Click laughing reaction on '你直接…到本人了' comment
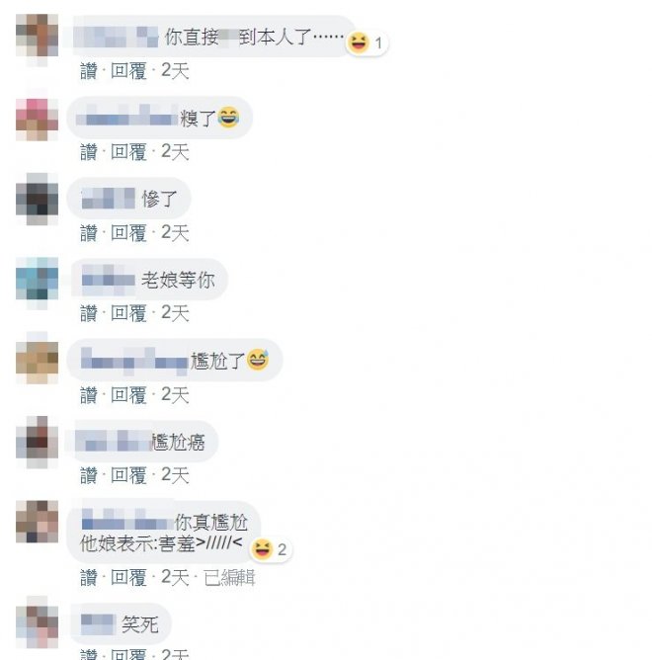The image size is (652, 660). pyautogui.click(x=367, y=42)
